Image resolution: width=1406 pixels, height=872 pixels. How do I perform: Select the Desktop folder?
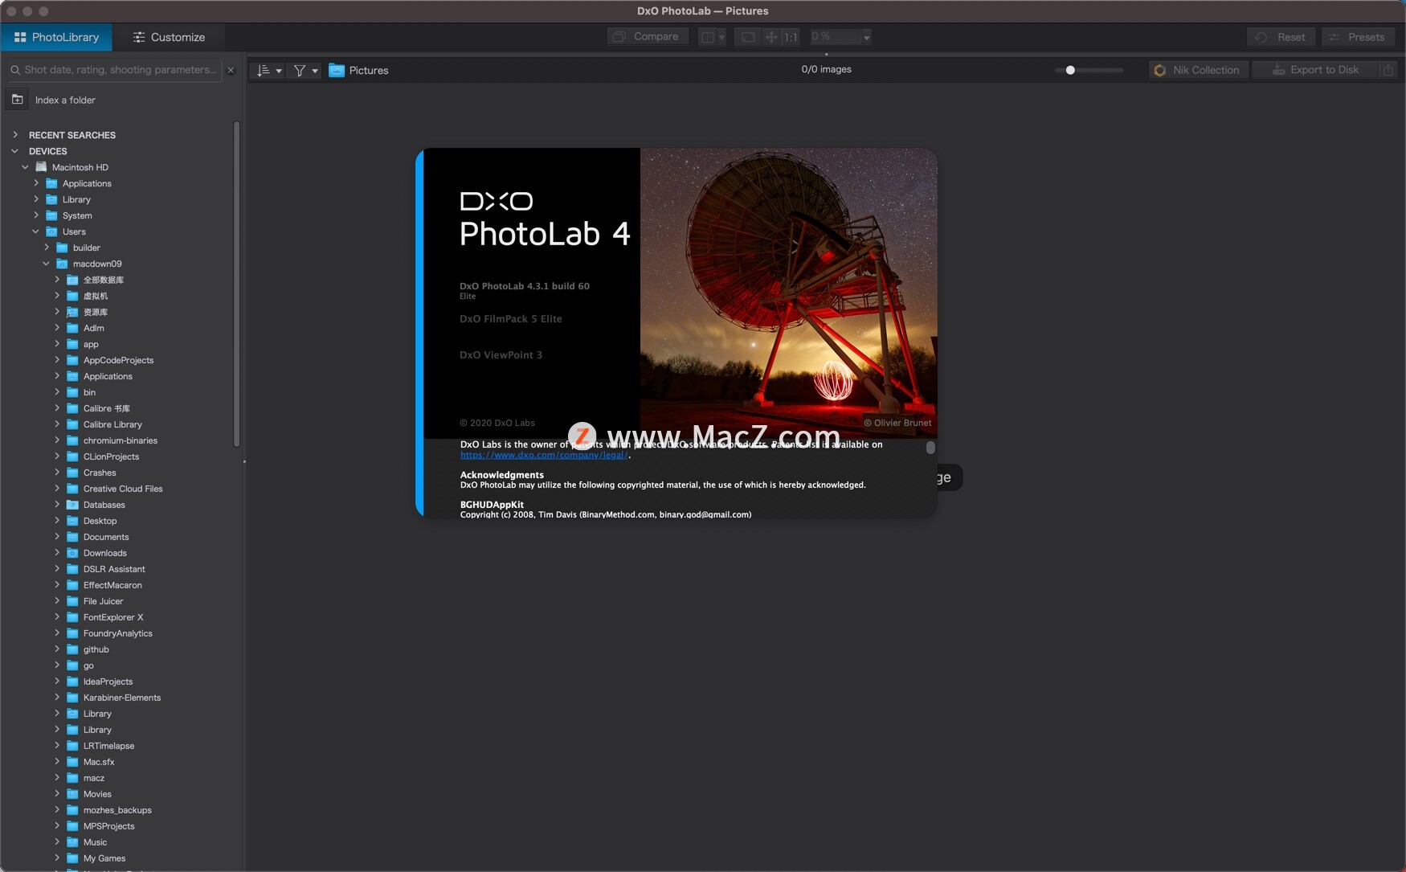point(100,521)
